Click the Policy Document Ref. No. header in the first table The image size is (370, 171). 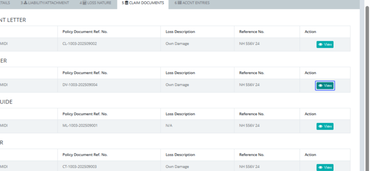(85, 32)
